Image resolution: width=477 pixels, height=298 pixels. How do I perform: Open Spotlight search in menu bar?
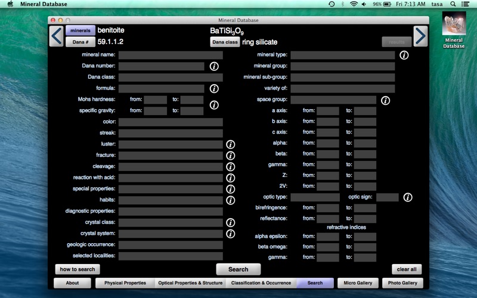click(x=453, y=4)
